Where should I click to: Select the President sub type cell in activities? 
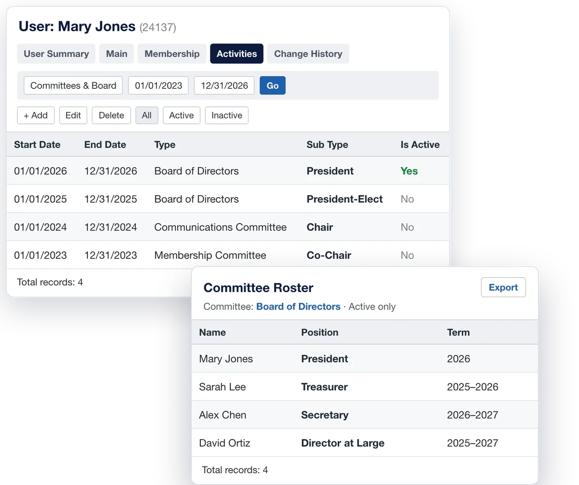tap(330, 171)
